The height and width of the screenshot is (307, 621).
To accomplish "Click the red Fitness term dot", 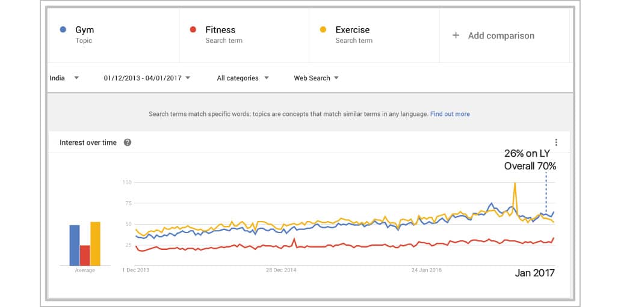I will tap(193, 29).
